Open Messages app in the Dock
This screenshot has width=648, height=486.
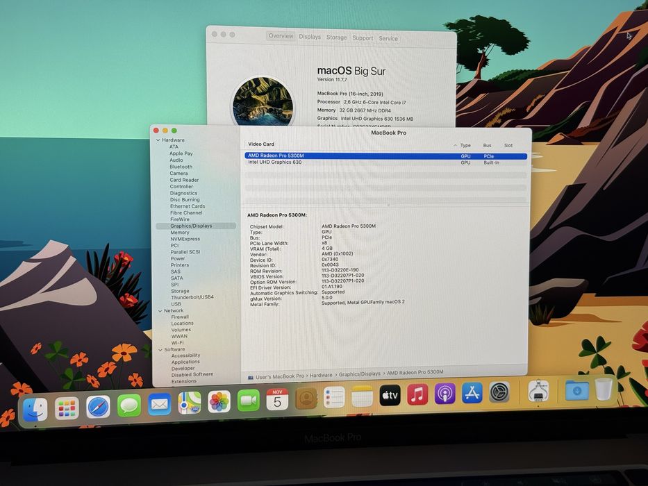129,405
